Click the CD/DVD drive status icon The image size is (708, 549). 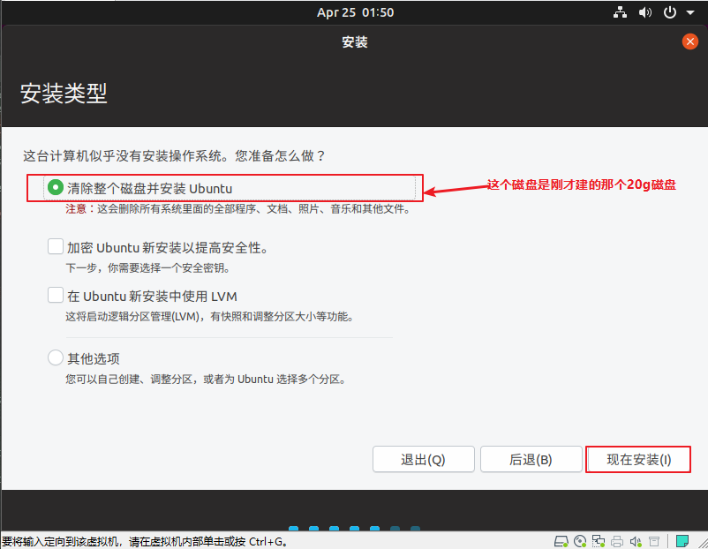(x=580, y=541)
